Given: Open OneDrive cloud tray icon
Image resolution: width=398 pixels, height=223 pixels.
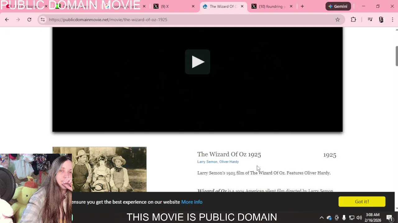Looking at the screenshot, I should coord(329,218).
